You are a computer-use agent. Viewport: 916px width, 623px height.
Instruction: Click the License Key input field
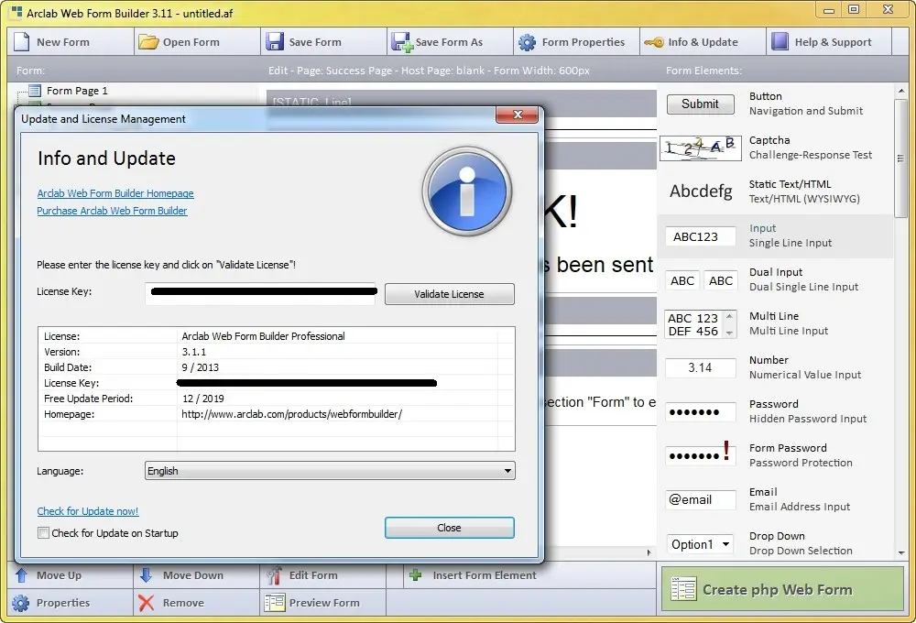coord(262,292)
